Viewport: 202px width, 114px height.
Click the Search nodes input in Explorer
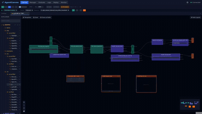coord(10,21)
